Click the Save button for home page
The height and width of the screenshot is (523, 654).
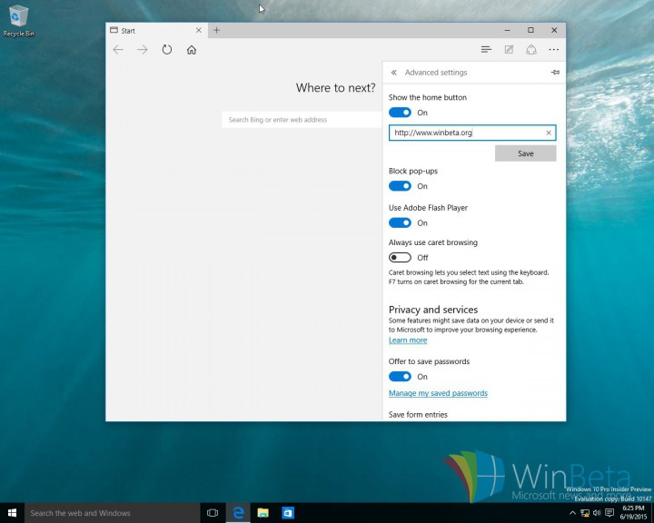(526, 153)
